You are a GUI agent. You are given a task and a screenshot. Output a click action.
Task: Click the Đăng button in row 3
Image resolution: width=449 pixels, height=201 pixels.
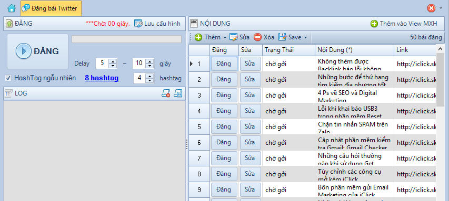tap(224, 96)
